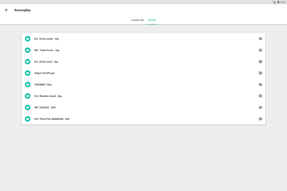287x191 pixels.
Task: Open scene 'Ext. Wooden shack - day'
Action: (143, 96)
